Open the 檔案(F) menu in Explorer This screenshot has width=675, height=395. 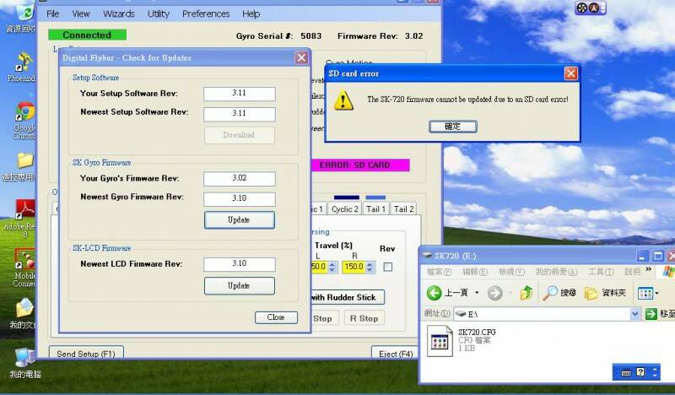coord(439,272)
